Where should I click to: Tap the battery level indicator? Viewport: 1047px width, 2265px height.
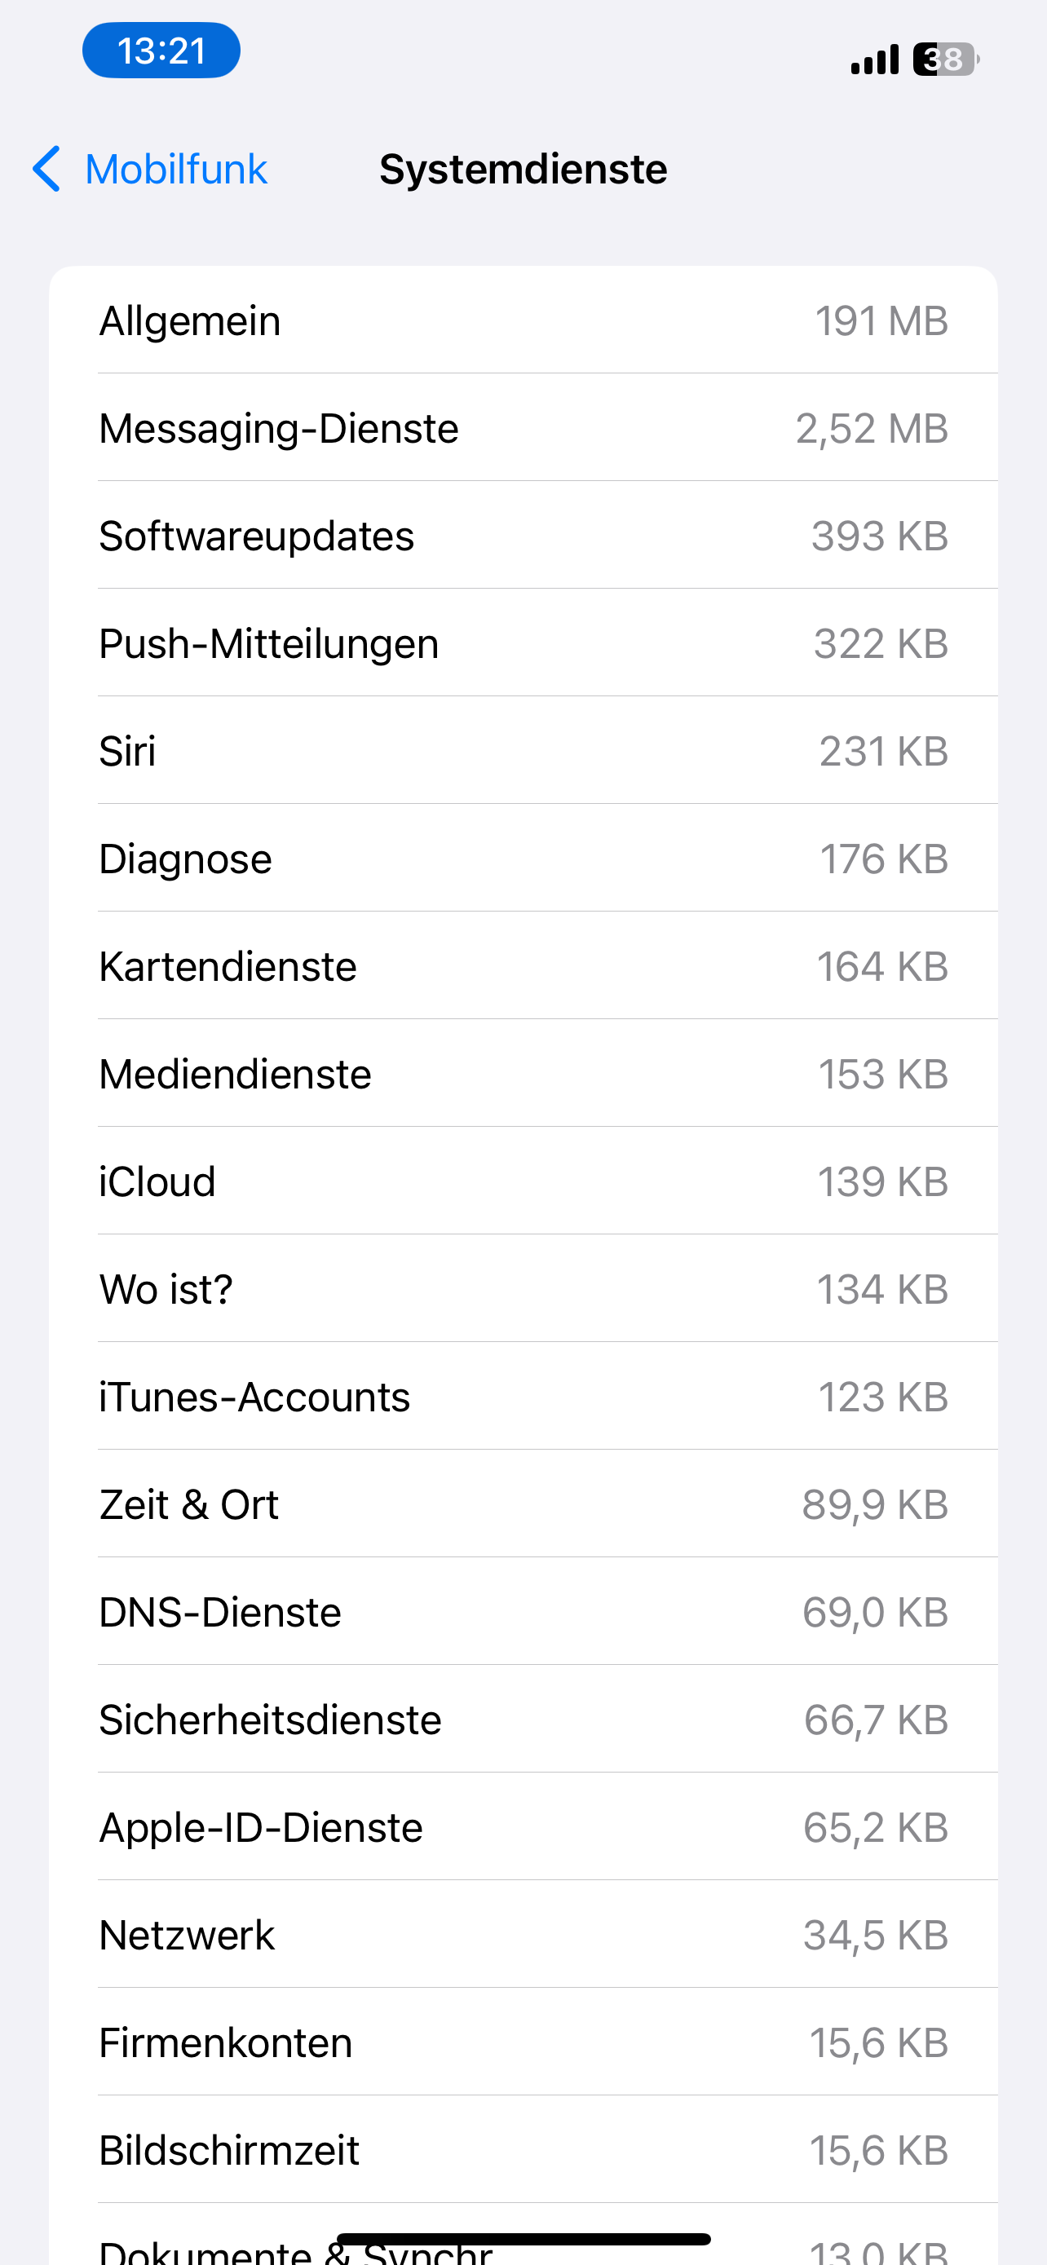945,60
